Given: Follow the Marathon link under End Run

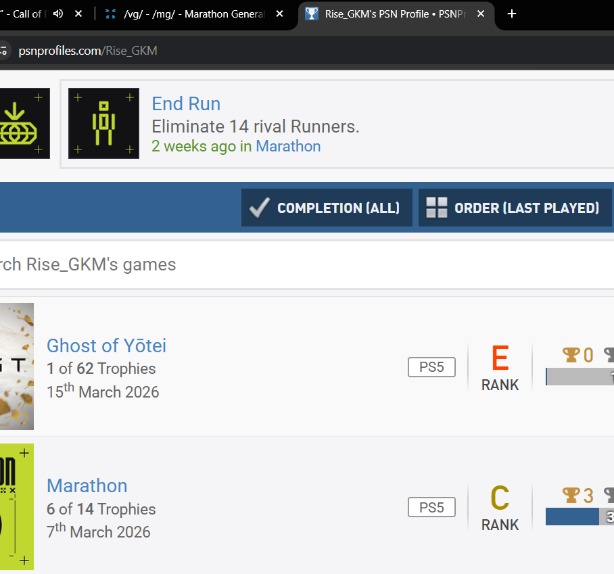Looking at the screenshot, I should click(288, 146).
